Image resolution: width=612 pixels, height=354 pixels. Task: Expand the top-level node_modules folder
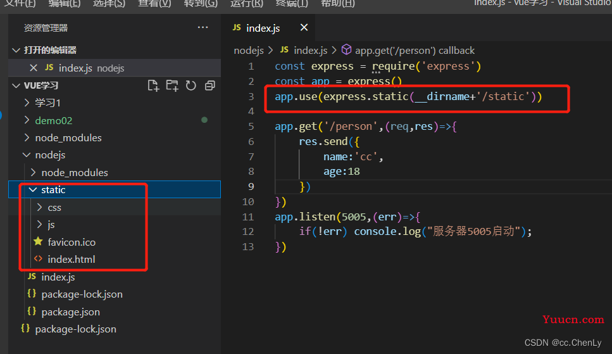click(x=27, y=137)
